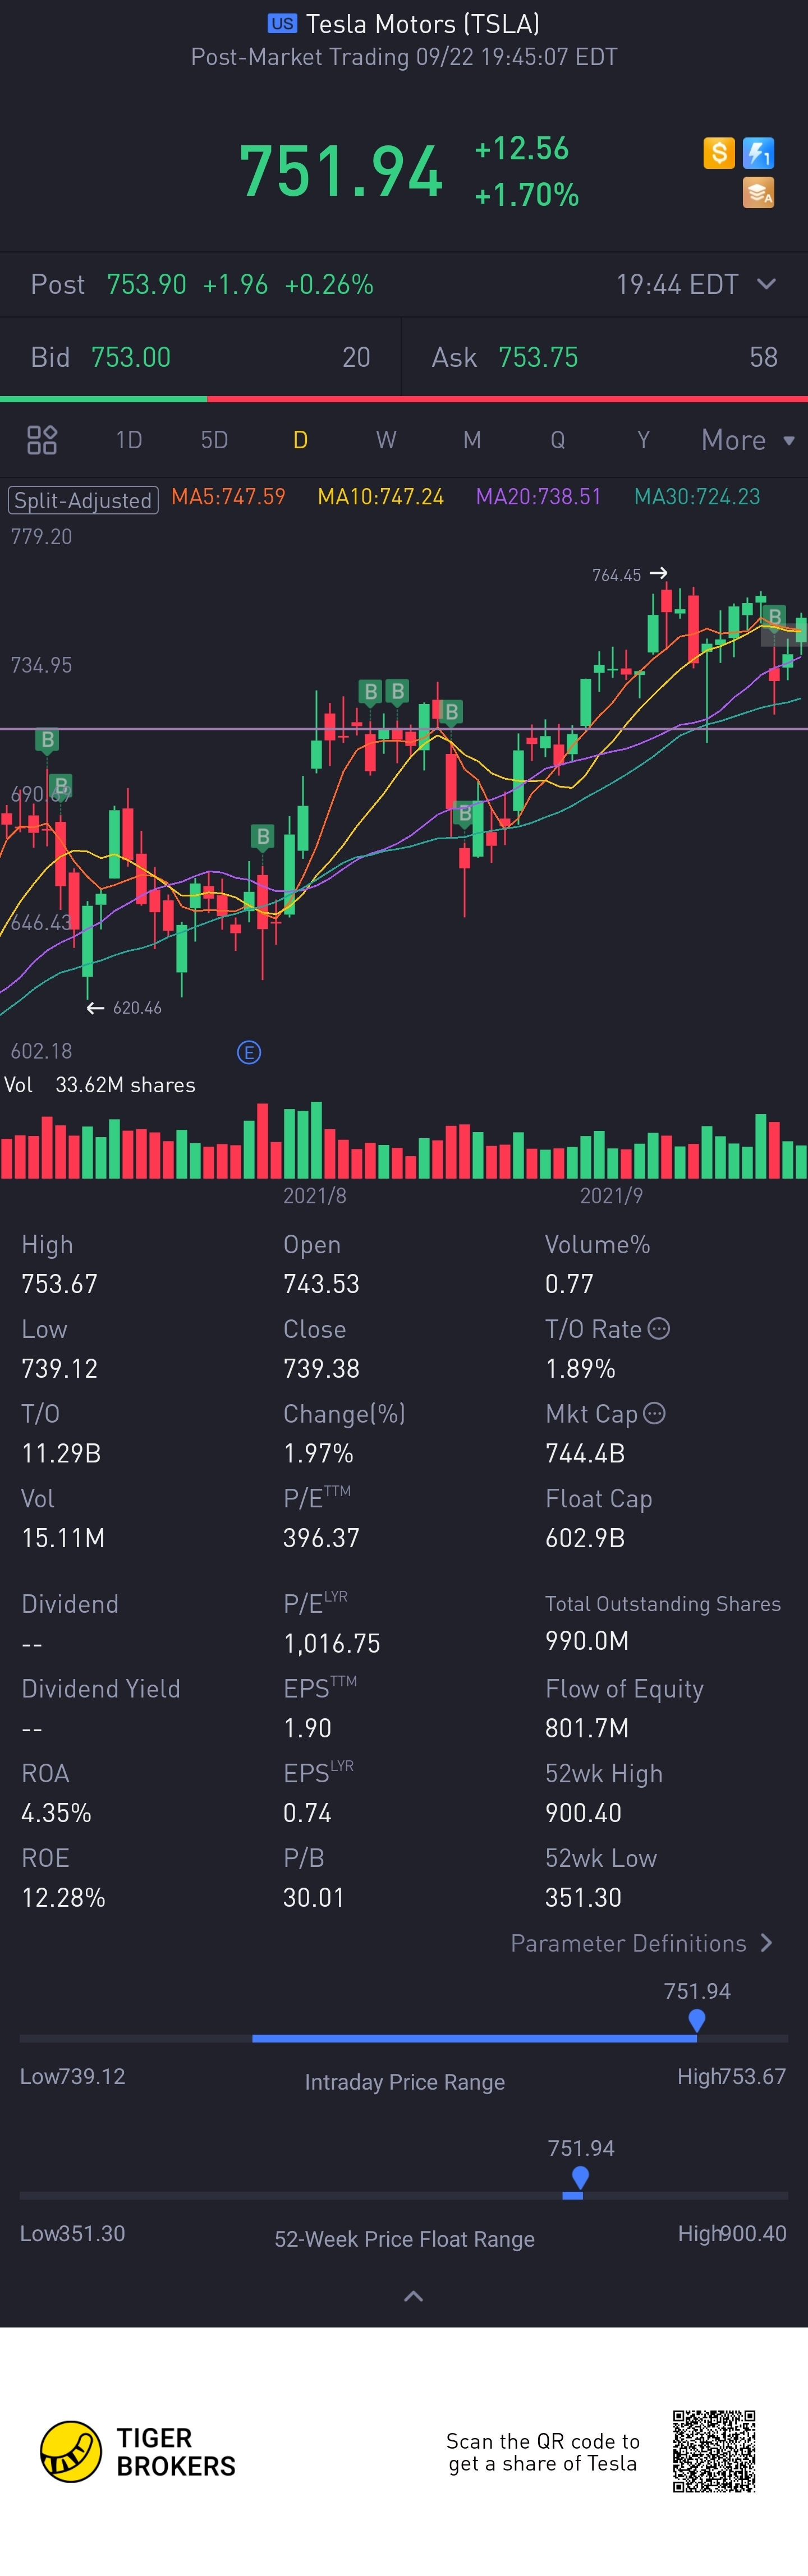Image resolution: width=808 pixels, height=2576 pixels.
Task: Switch to the 1D chart tab
Action: [x=129, y=440]
